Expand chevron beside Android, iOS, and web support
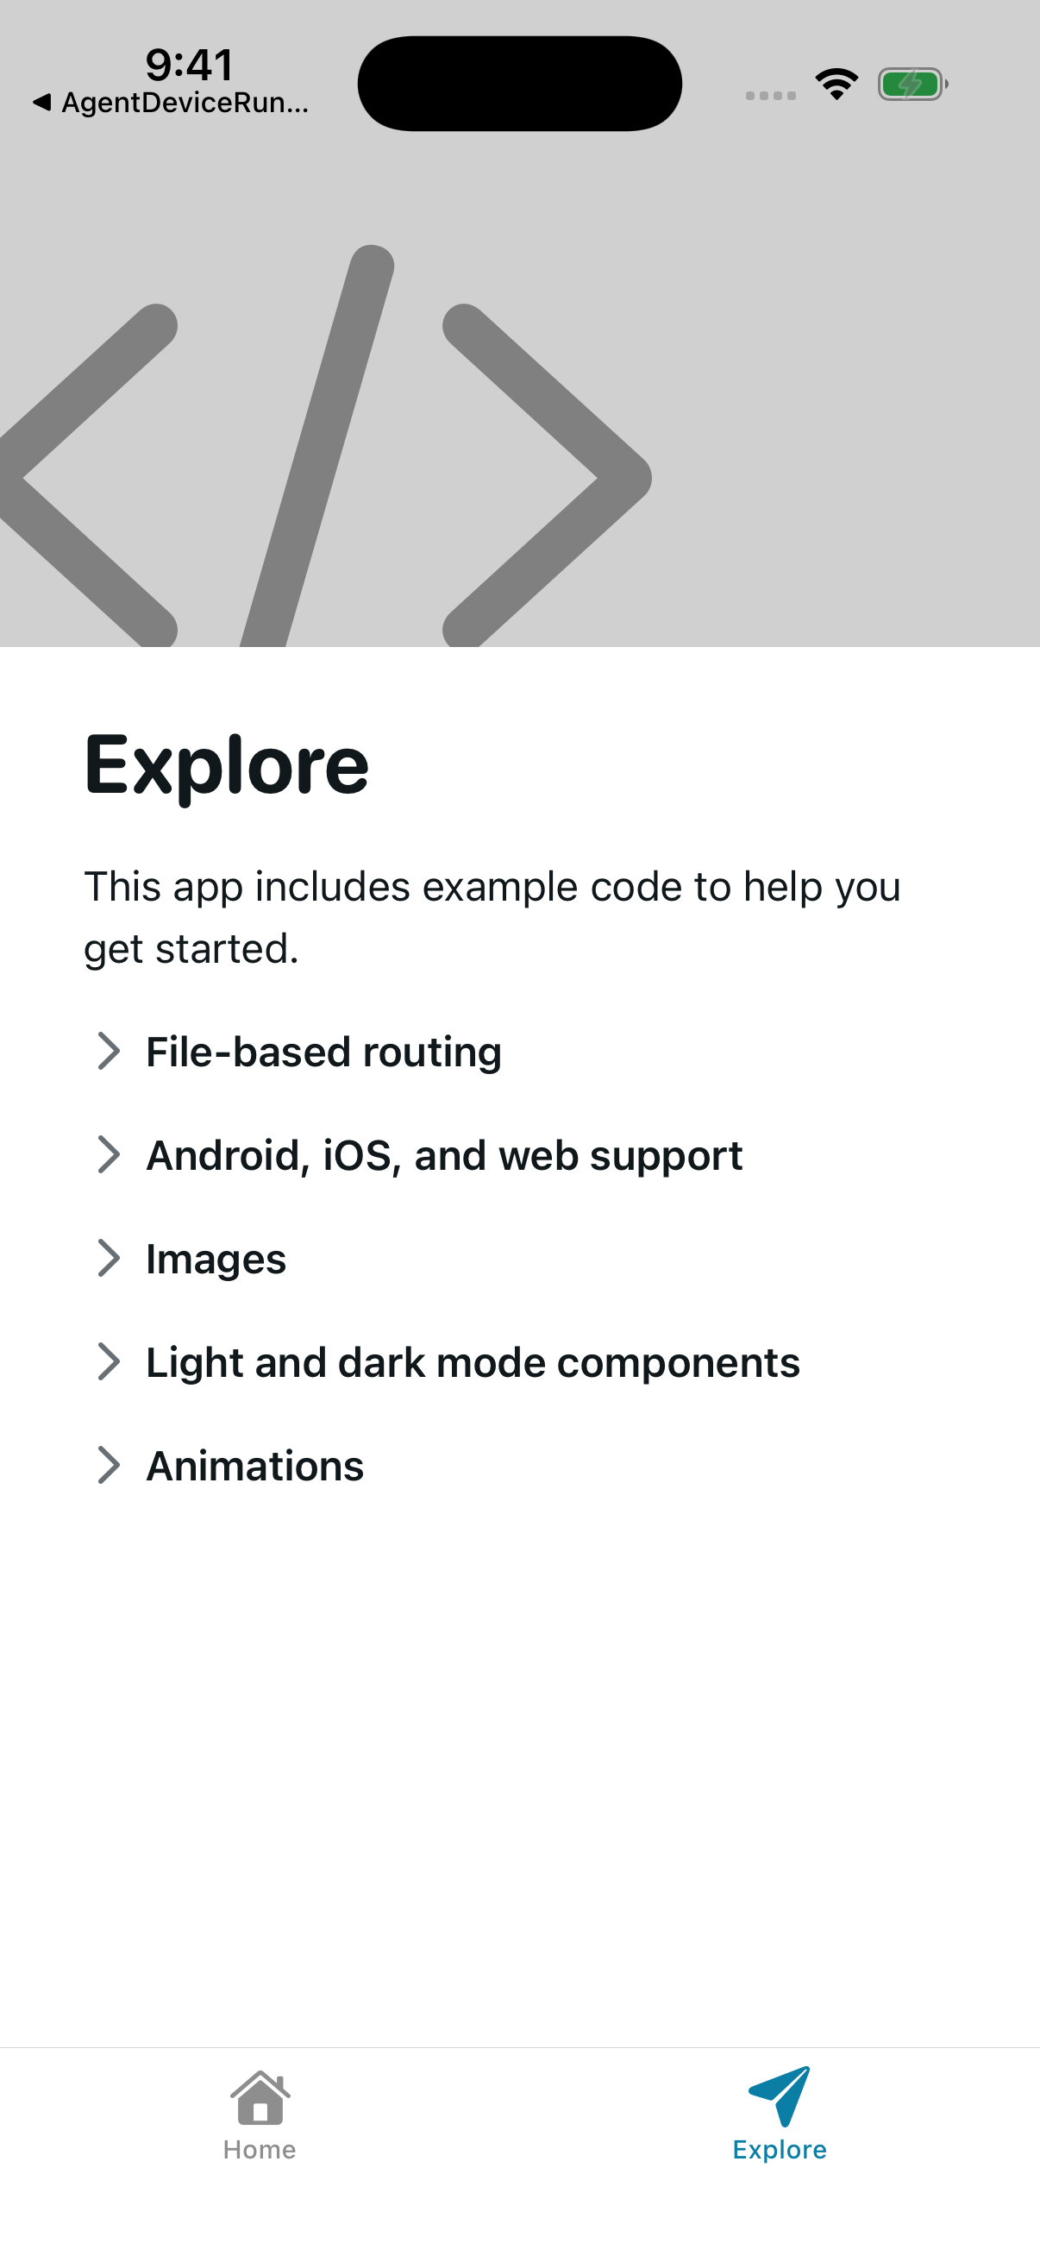 click(108, 1154)
